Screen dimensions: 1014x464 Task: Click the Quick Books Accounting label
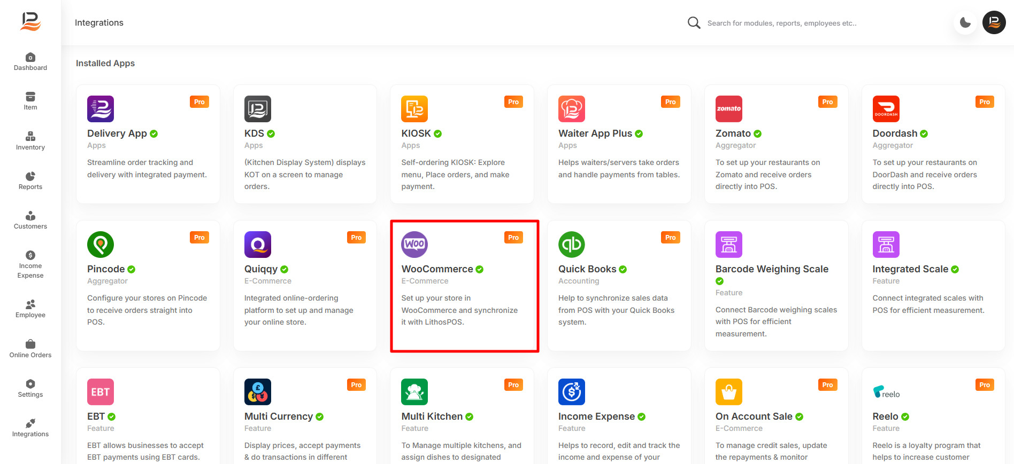coord(579,281)
